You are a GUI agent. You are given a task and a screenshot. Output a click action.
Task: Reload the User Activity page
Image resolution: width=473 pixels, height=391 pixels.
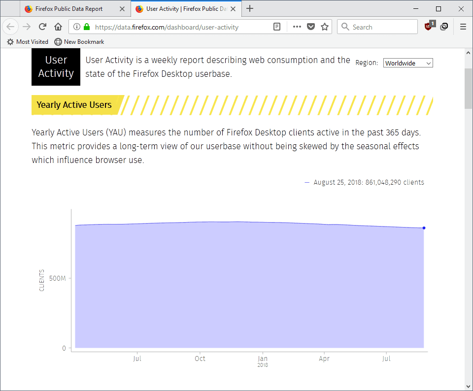click(x=42, y=27)
